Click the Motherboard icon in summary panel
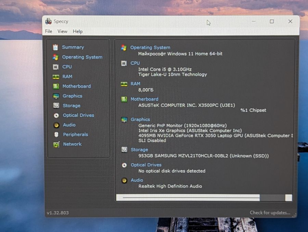 tap(124, 99)
